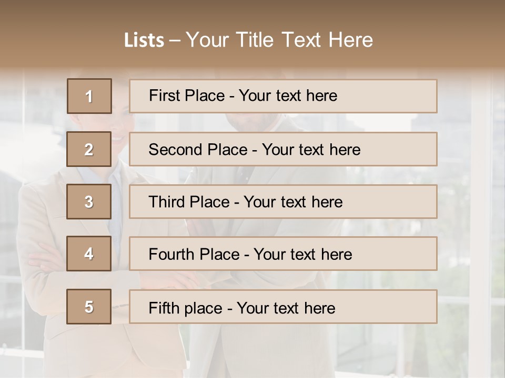Click the number 3 box
Image resolution: width=505 pixels, height=378 pixels.
coord(89,202)
